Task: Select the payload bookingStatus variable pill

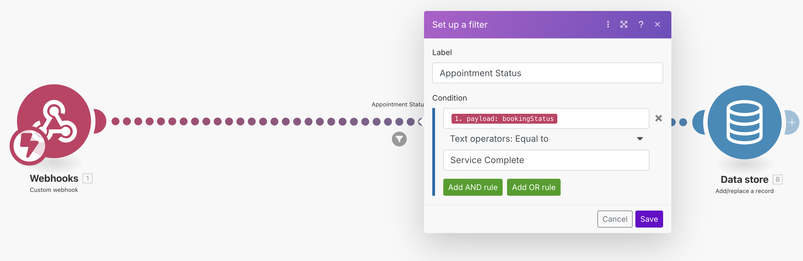Action: (x=504, y=118)
